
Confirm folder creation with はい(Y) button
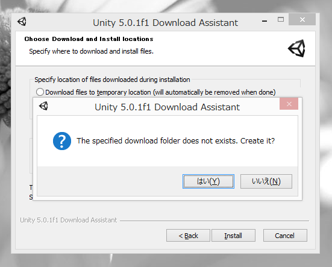(x=208, y=181)
